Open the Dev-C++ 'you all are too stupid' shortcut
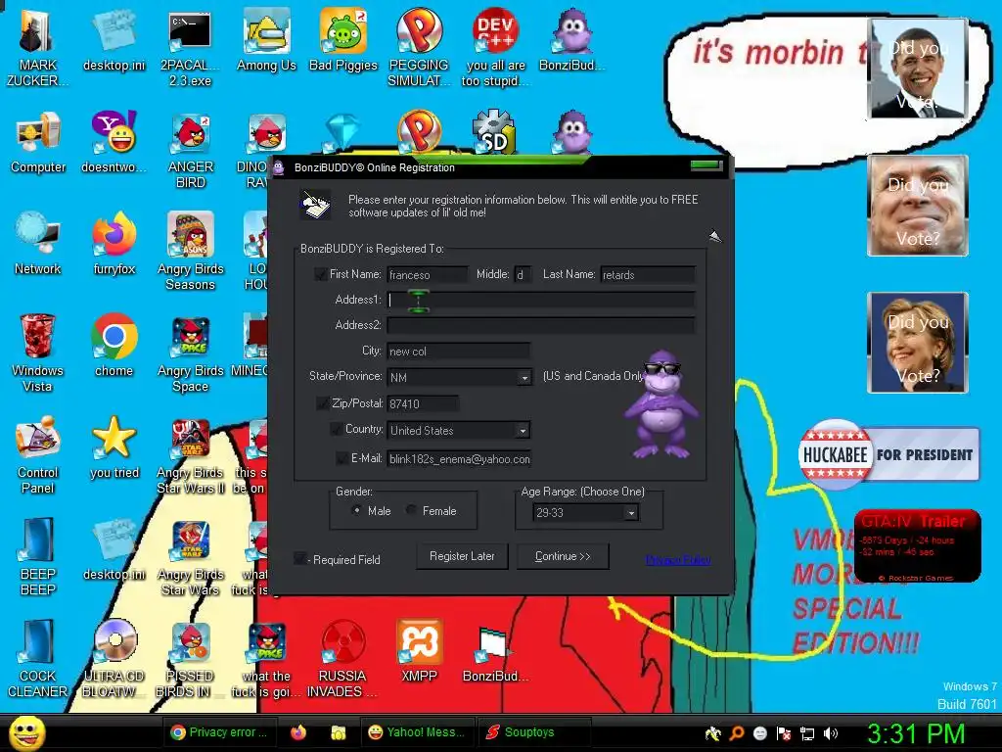The image size is (1002, 752). click(x=496, y=48)
